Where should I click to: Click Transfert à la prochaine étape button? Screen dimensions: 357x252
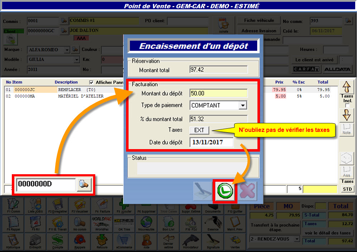coord(275,227)
